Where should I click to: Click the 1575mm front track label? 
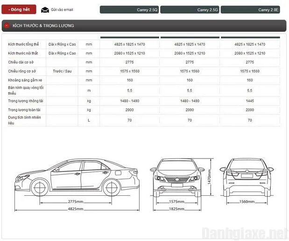(177, 202)
